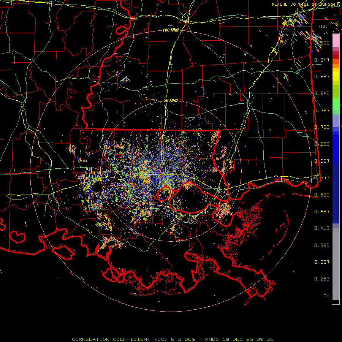
Task: Click the pink color band atop legend
Action: coord(336,41)
